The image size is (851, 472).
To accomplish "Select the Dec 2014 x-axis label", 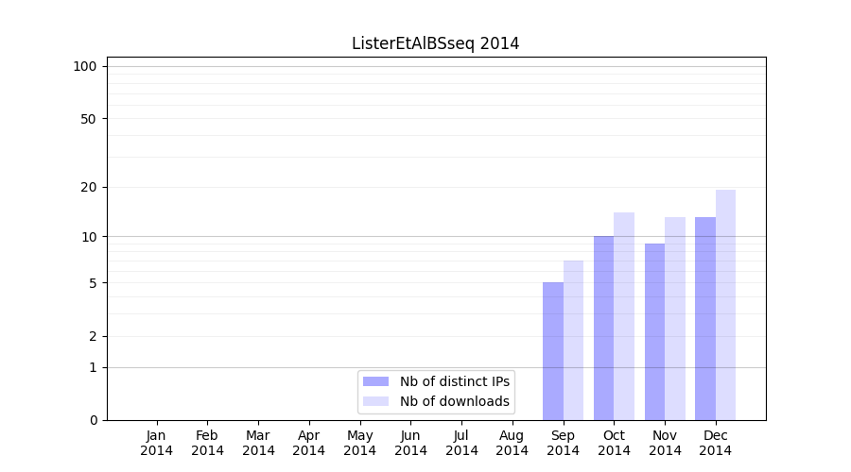I will 716,443.
